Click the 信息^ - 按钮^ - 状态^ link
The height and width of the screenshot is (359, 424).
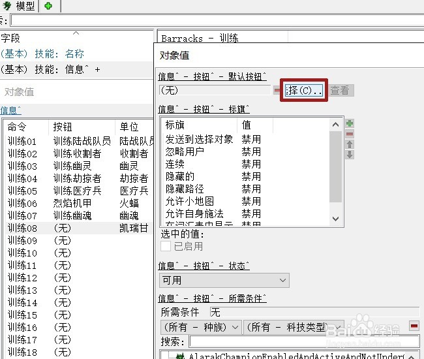tap(204, 266)
